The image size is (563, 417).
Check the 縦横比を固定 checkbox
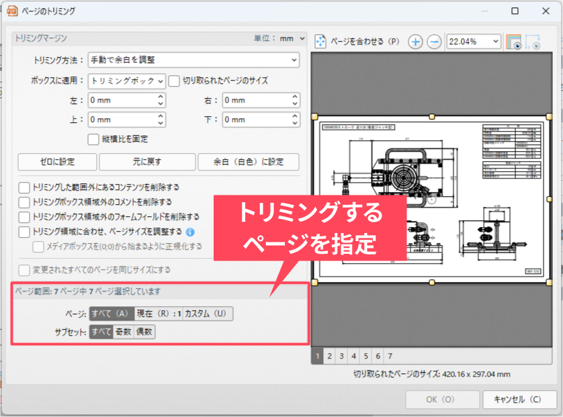point(93,139)
